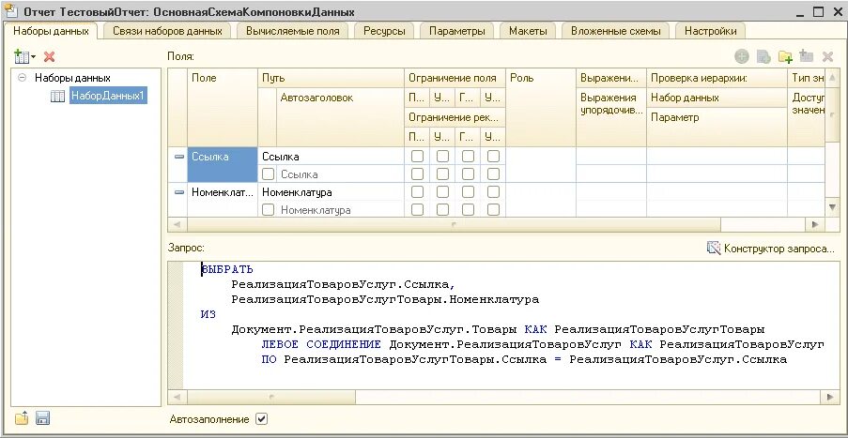Click the Ограничение поля column header

(x=455, y=78)
